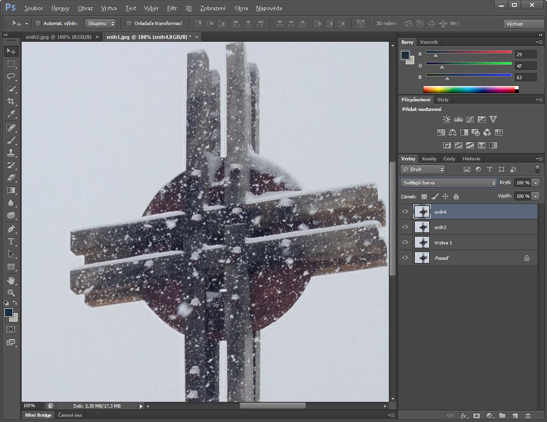Expand the Krytí opacity dropdown arrow
547x422 pixels.
click(536, 183)
